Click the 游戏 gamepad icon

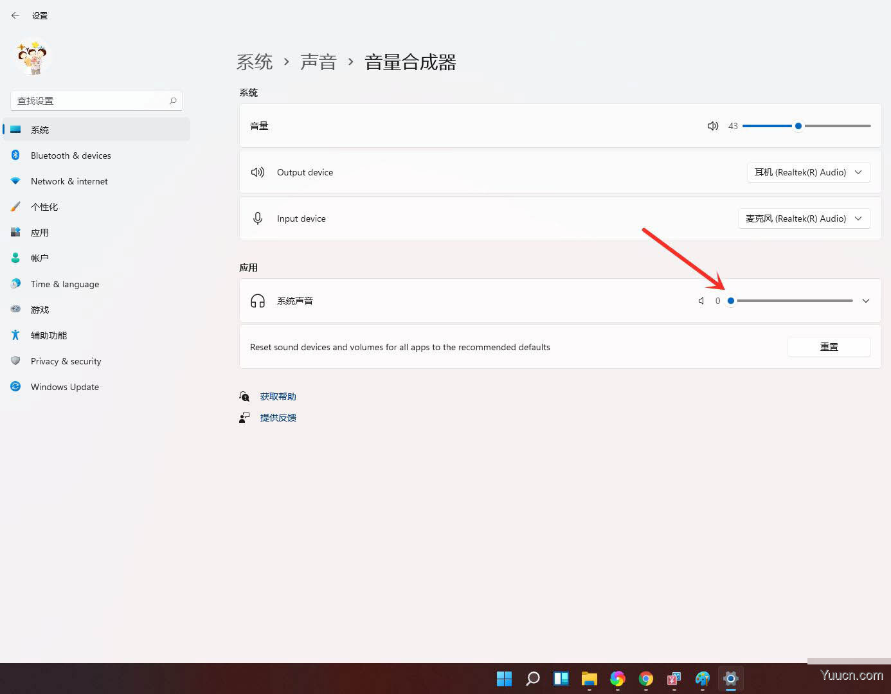15,309
